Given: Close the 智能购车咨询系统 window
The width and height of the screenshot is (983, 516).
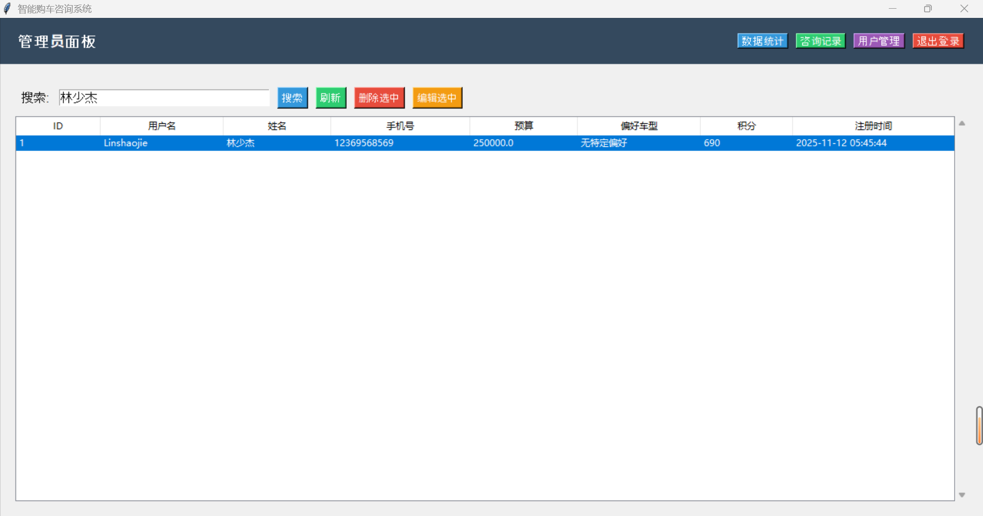Looking at the screenshot, I should click(964, 9).
